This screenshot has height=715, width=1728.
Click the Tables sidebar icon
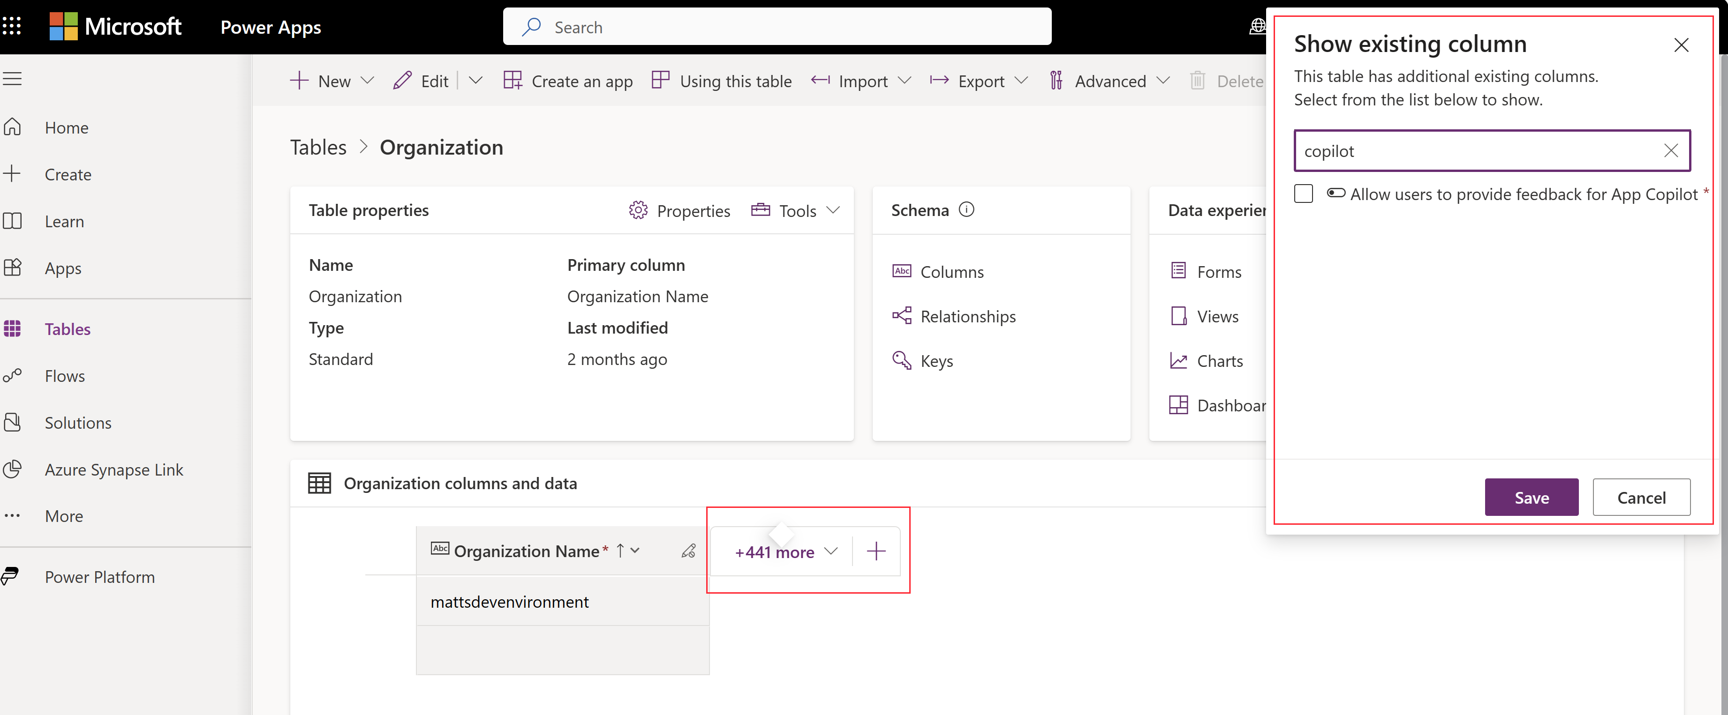[15, 327]
